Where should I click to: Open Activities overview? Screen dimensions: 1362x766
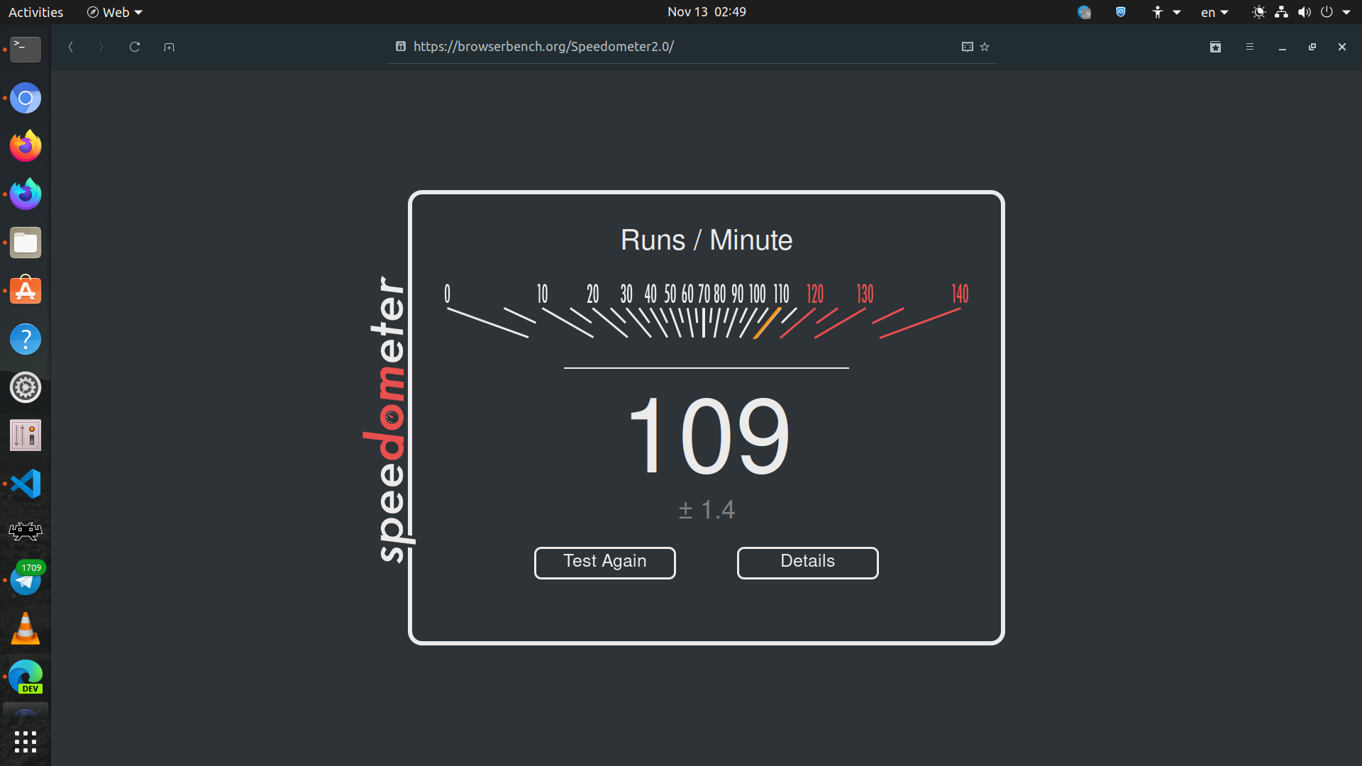[x=35, y=12]
